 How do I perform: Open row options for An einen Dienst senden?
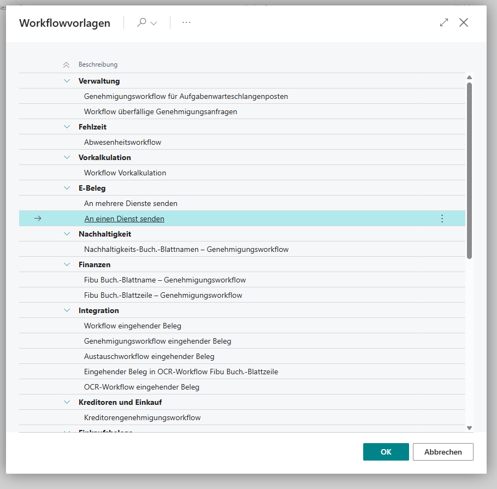tap(442, 218)
